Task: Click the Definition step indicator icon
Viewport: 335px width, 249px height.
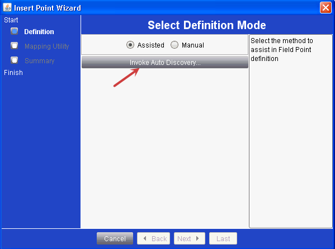Action: (x=15, y=31)
